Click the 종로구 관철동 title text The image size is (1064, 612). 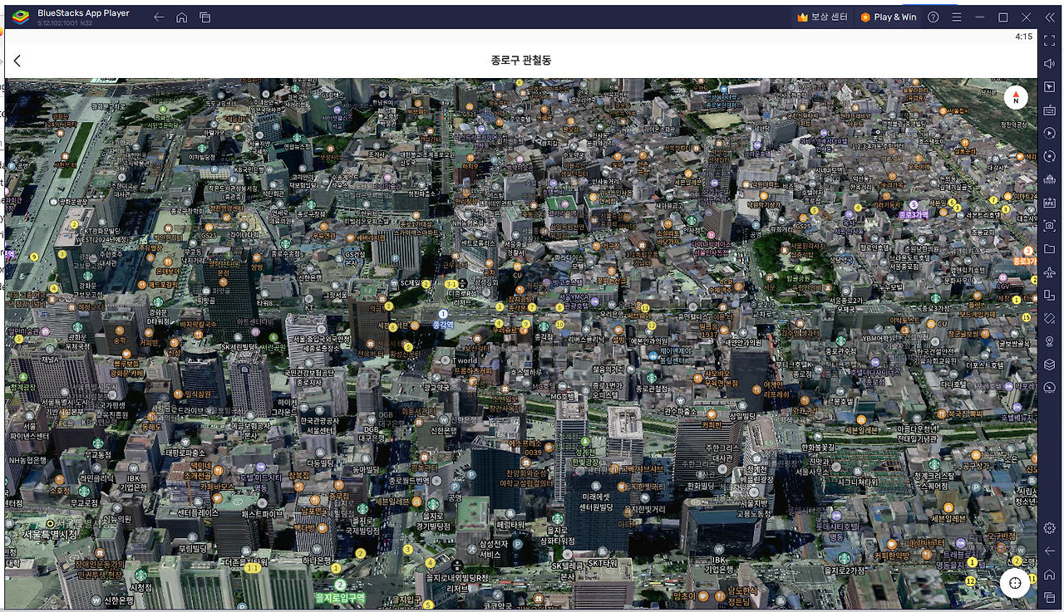point(521,61)
